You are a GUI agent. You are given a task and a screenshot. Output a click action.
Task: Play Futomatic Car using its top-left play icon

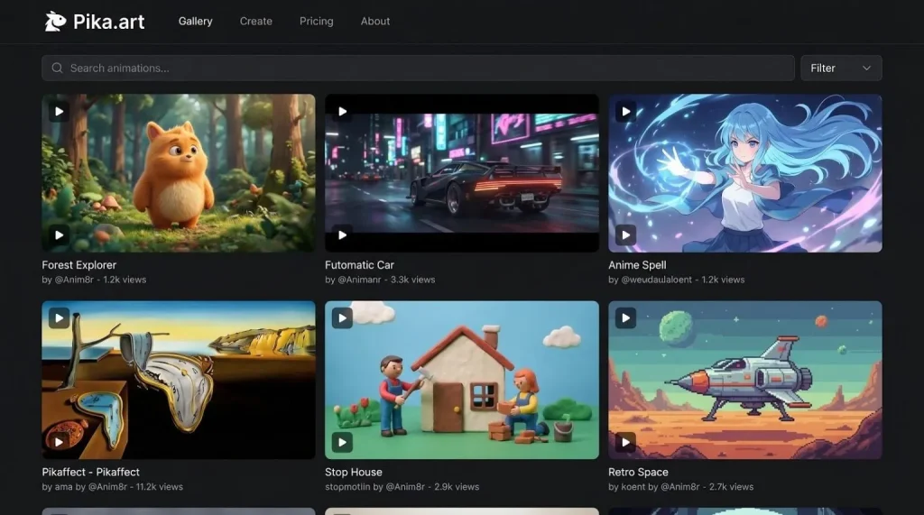coord(342,111)
